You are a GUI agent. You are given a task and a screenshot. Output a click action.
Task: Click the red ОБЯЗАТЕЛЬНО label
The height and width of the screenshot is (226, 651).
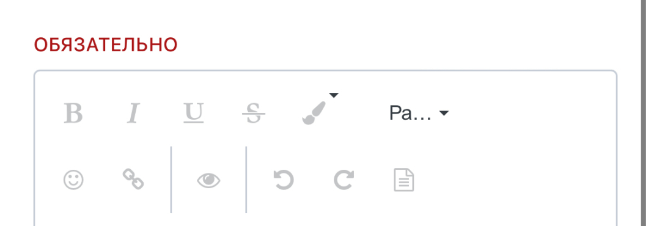point(106,45)
